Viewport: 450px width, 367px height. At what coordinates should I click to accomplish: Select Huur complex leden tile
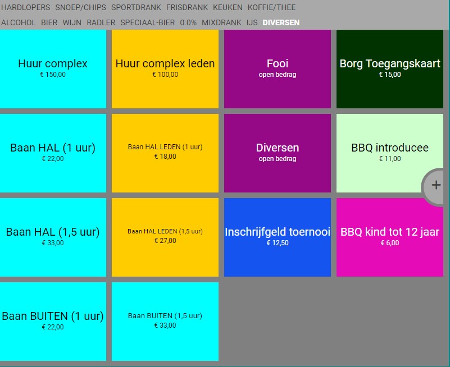165,68
